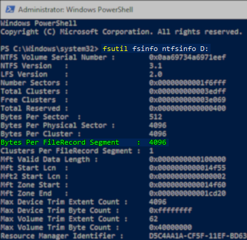Click the Number Sectors hex value

188,83
